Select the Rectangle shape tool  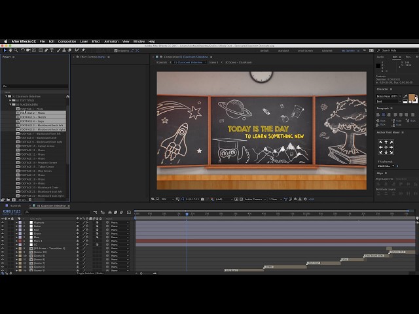41,50
